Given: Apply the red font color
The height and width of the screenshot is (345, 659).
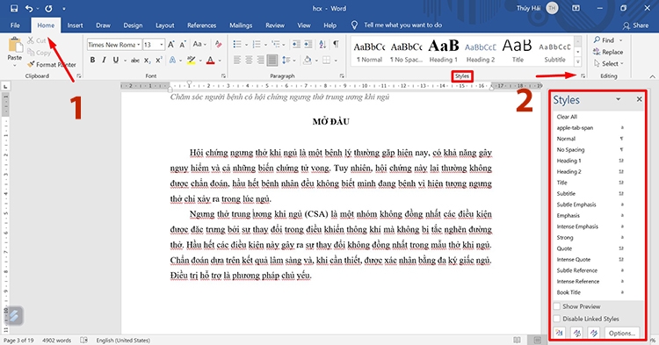Looking at the screenshot, I should tap(210, 60).
